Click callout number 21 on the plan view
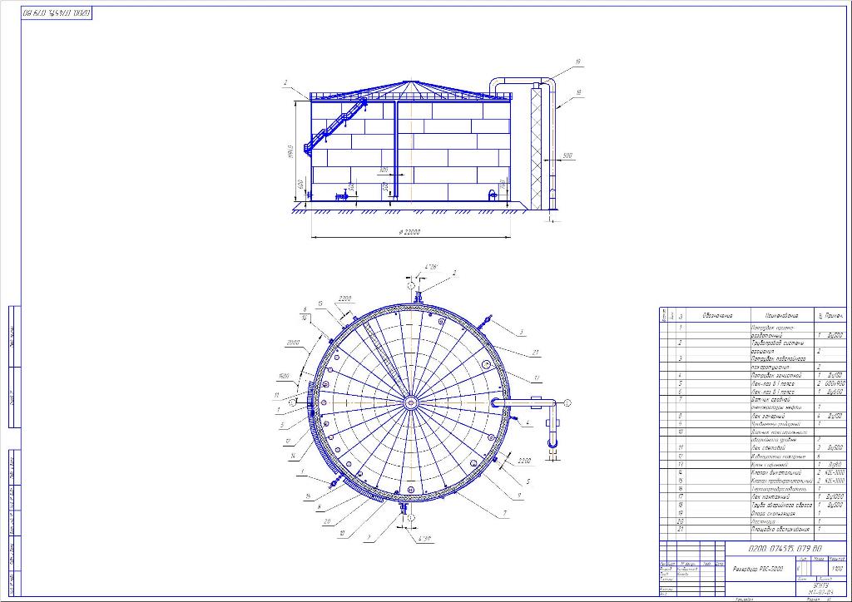The image size is (852, 602). tap(535, 353)
